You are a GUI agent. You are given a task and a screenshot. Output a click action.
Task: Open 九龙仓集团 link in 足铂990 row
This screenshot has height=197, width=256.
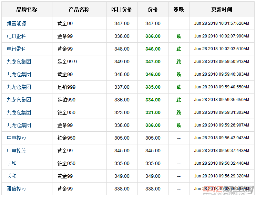coord(19,100)
